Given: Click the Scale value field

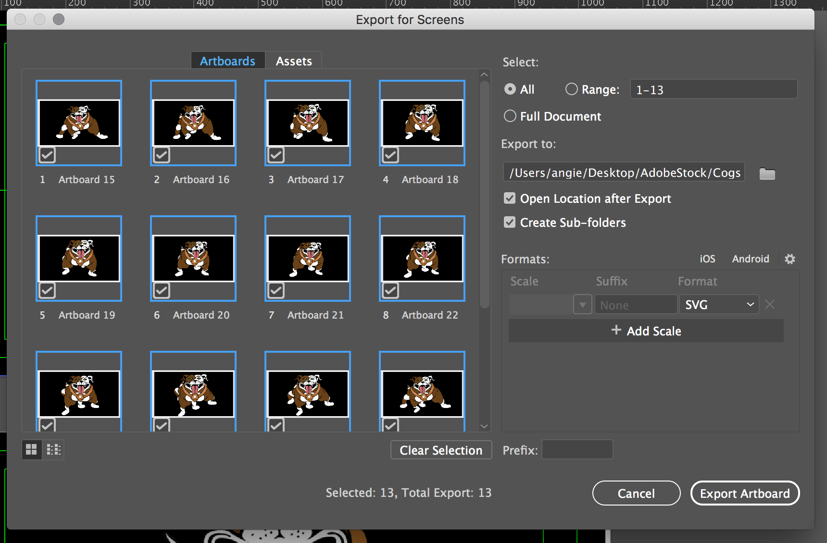Looking at the screenshot, I should [541, 305].
